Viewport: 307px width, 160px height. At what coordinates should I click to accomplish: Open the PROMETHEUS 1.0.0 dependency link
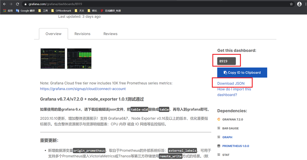(x=236, y=146)
